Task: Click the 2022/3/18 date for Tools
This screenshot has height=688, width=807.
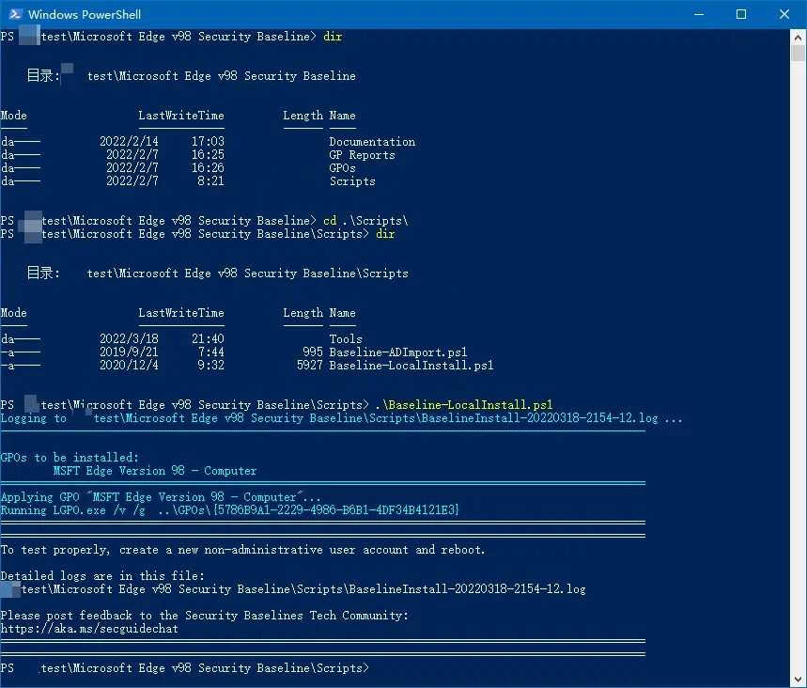Action: coord(129,339)
